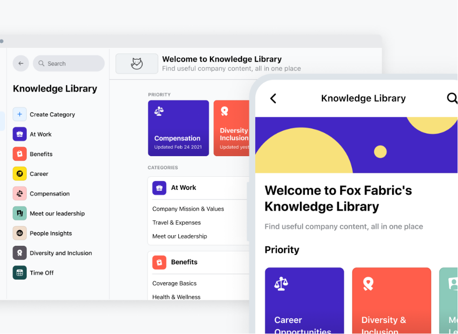
Task: Click the Welcome to Fox Fabric's heading
Action: point(338,198)
